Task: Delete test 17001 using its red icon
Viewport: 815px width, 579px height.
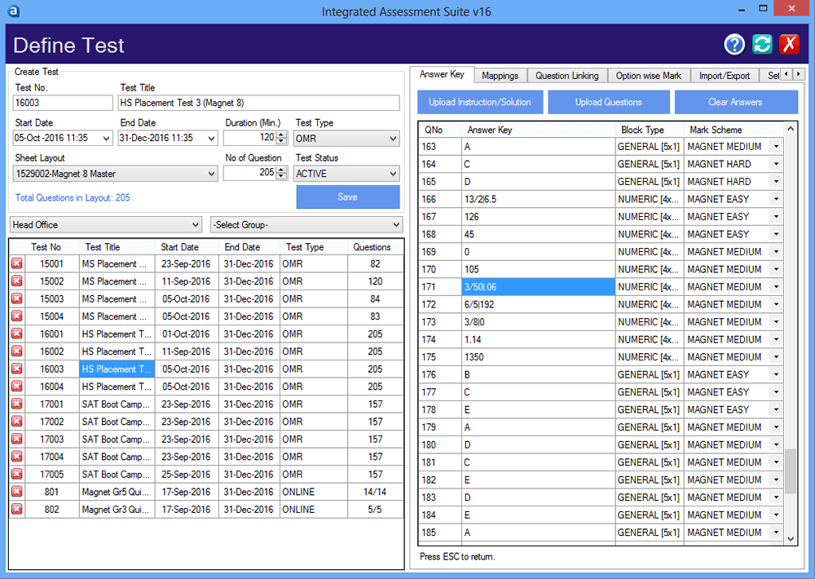Action: pos(17,404)
